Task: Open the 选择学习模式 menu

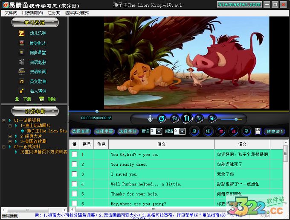Action: coord(77,13)
